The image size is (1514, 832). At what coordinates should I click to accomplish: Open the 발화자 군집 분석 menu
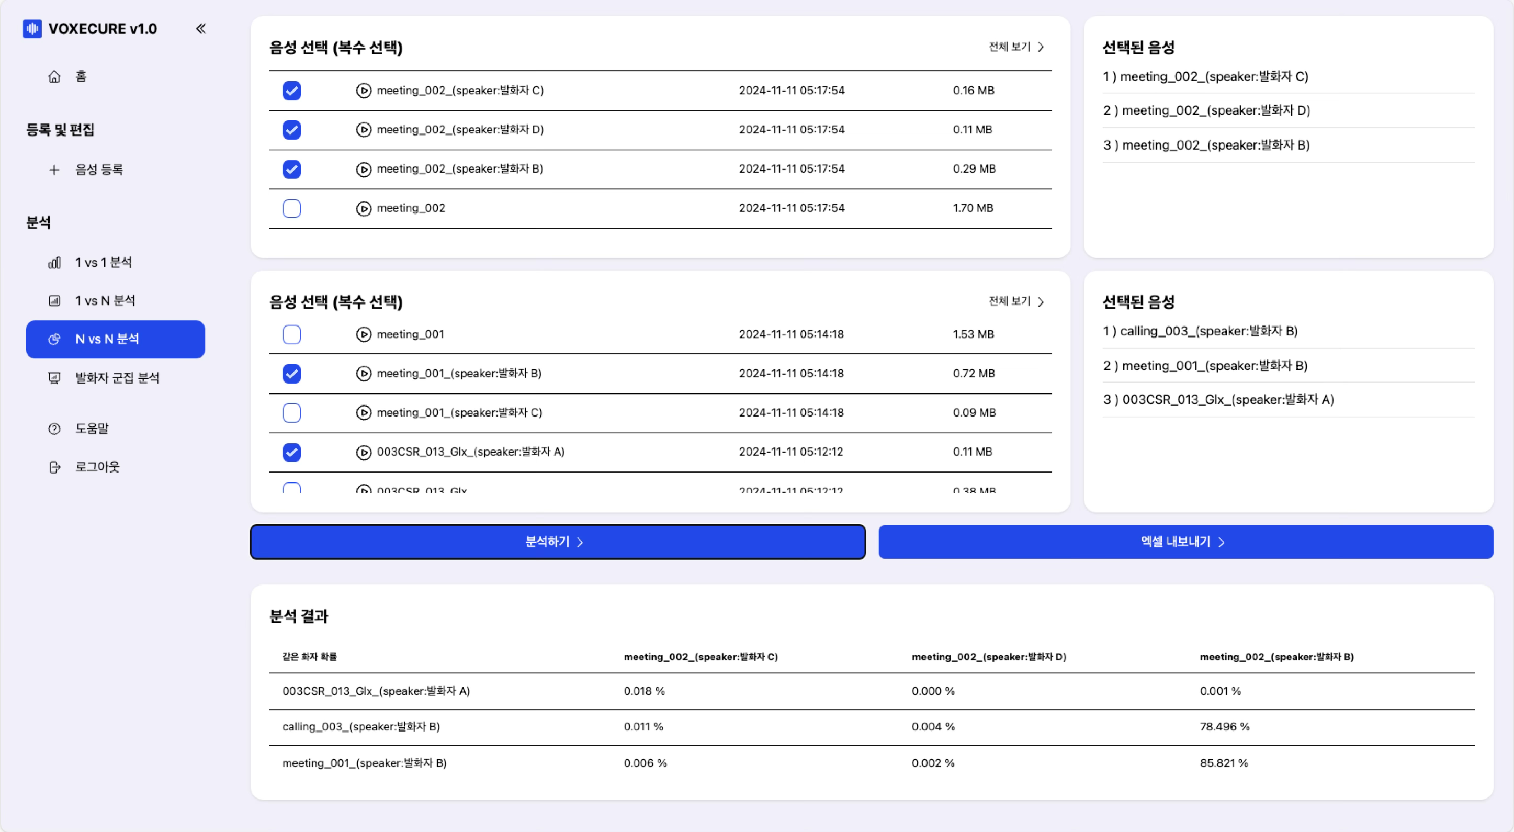point(117,377)
